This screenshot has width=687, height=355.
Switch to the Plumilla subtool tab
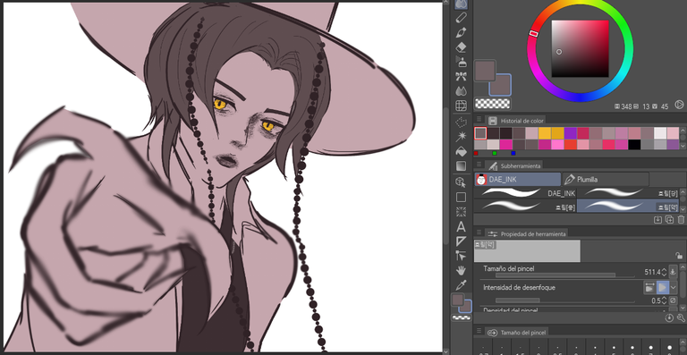(x=605, y=179)
